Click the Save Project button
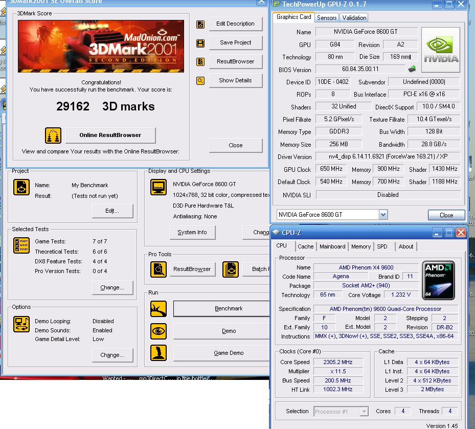Screen dimensions: 475x429 [235, 43]
